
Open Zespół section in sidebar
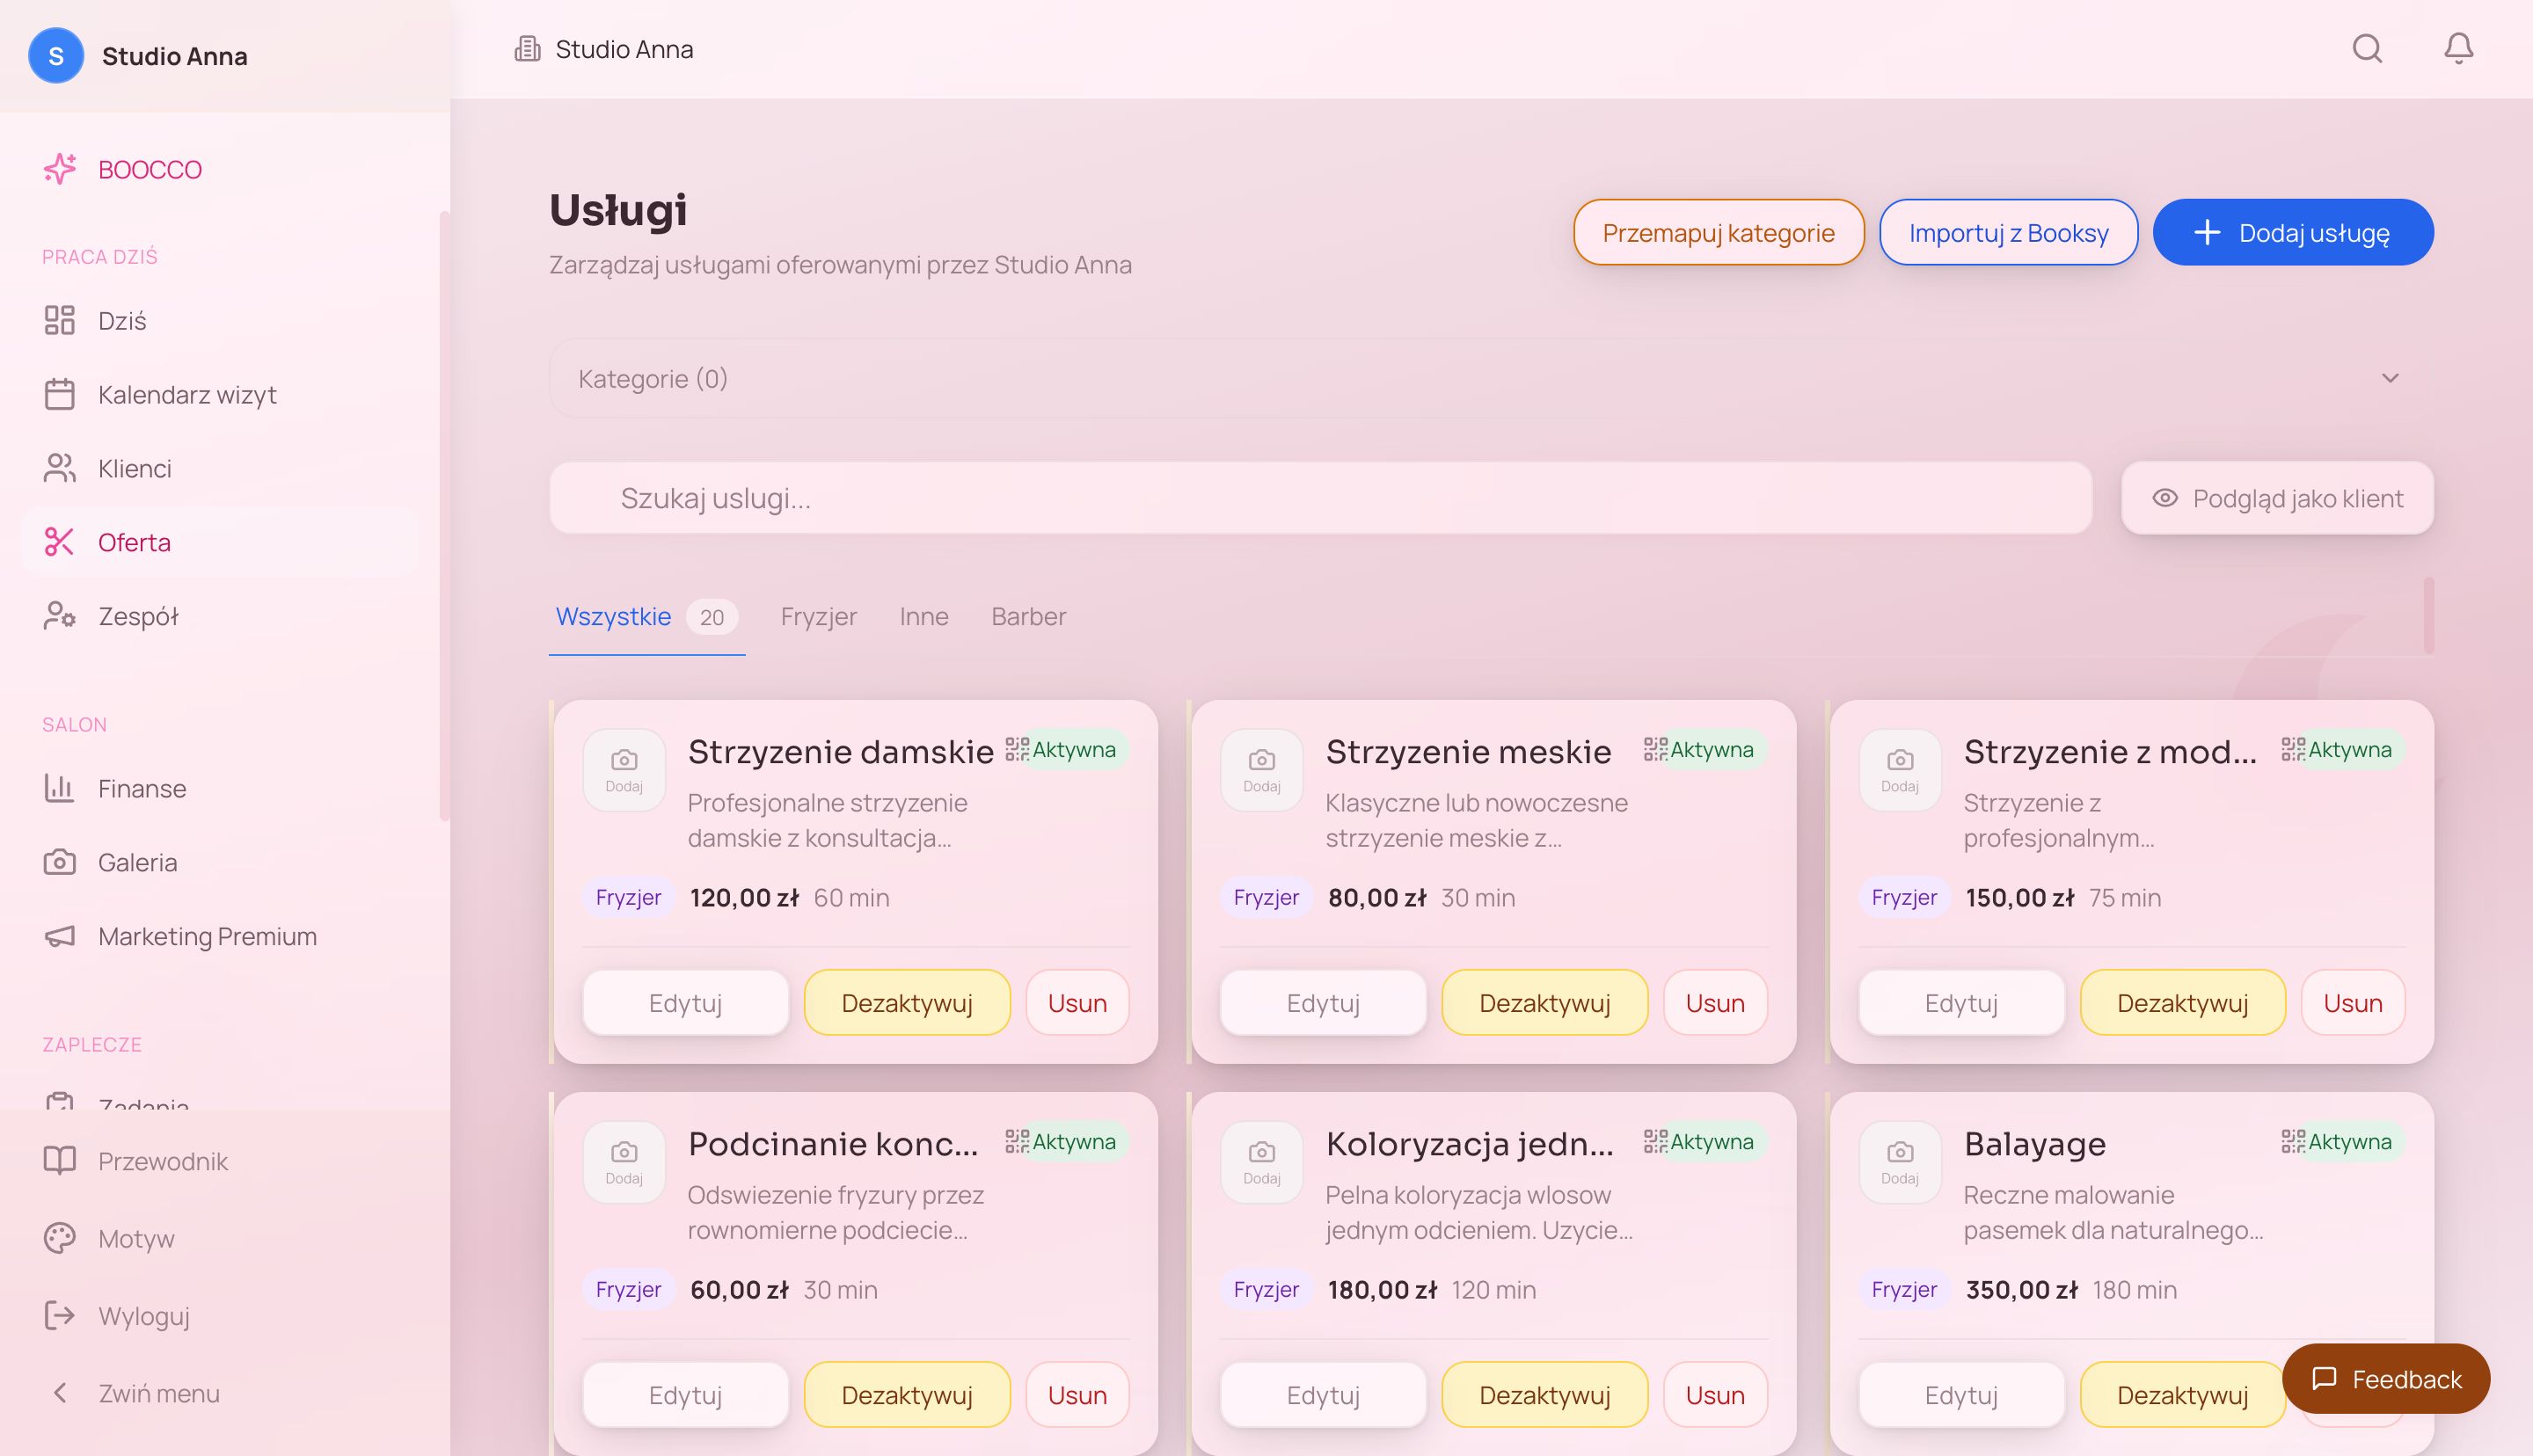tap(220, 616)
